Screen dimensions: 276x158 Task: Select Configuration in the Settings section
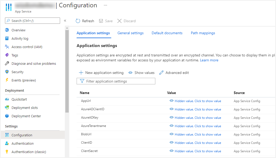pos(33,135)
